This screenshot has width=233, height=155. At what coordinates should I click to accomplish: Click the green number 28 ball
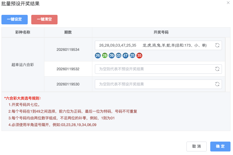click(104, 55)
